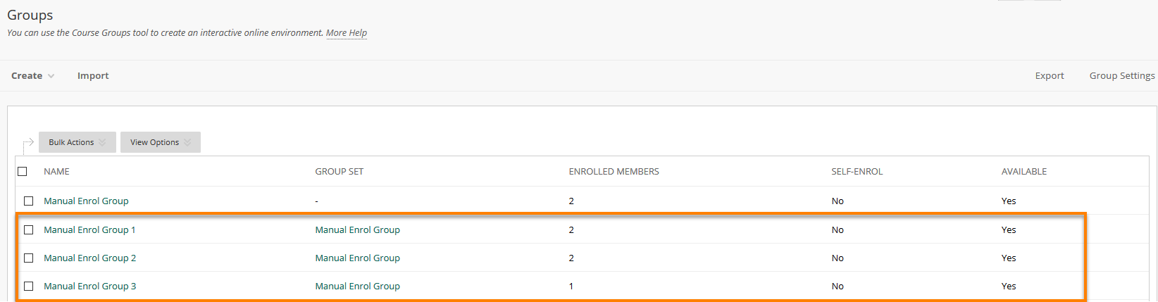Expand the Bulk Actions dropdown
The width and height of the screenshot is (1158, 302).
(x=77, y=142)
